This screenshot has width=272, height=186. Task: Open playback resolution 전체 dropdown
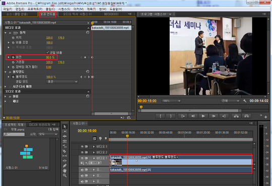click(230, 101)
